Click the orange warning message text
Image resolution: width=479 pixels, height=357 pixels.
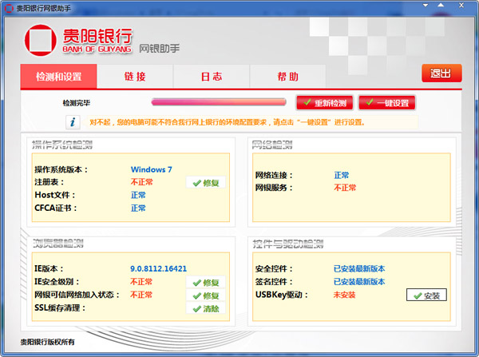click(227, 122)
